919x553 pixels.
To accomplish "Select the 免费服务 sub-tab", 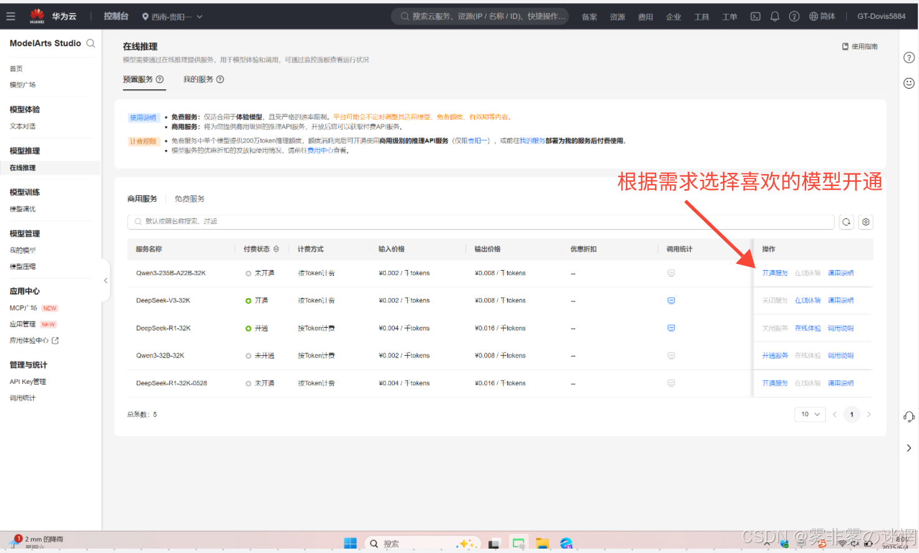I will pyautogui.click(x=190, y=198).
